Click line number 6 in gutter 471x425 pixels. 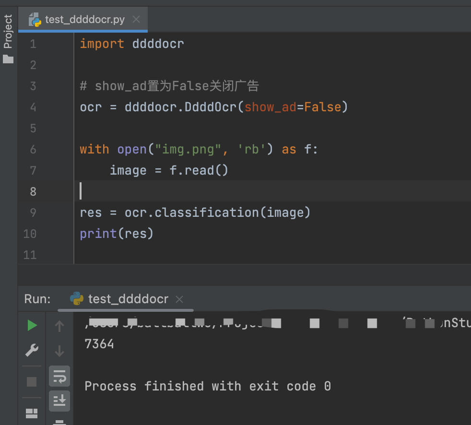pyautogui.click(x=33, y=150)
